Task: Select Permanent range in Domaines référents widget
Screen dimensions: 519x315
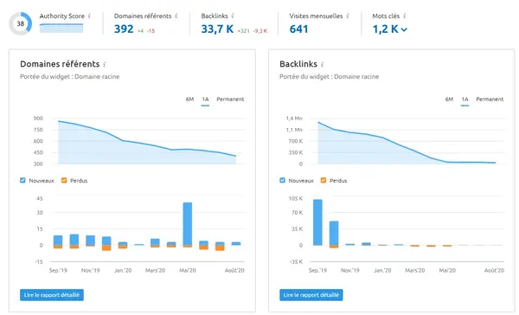Action: (x=230, y=99)
